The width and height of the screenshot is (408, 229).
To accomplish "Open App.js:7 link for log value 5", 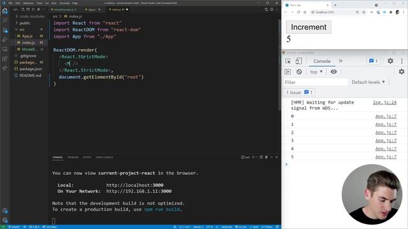I will pos(386,157).
